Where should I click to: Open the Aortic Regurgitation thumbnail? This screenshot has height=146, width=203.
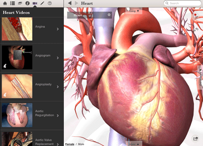tap(17, 115)
